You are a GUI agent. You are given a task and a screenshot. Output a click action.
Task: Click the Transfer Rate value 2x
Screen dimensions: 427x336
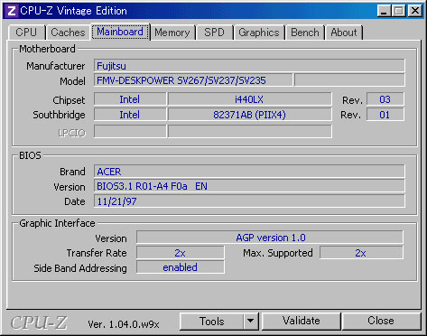(x=180, y=253)
